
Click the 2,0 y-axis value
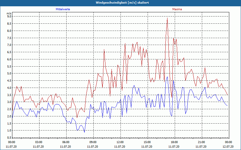(9, 116)
